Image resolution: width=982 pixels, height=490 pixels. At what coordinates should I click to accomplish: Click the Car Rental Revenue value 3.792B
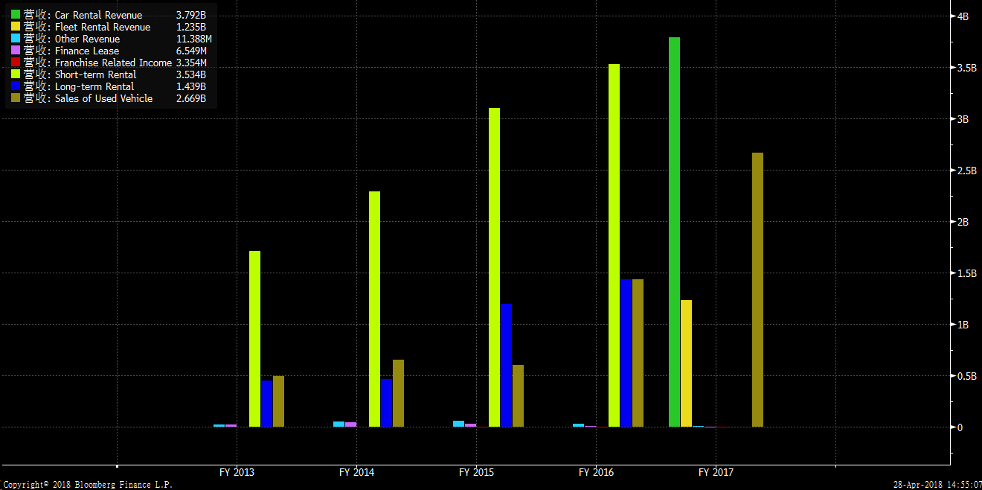(191, 15)
